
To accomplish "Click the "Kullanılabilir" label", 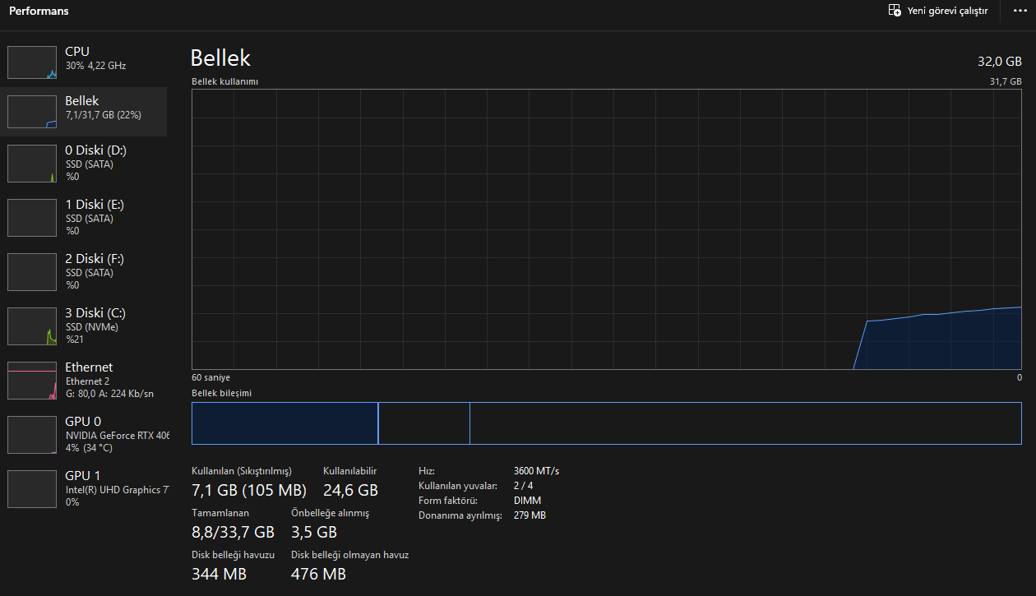I will (349, 471).
